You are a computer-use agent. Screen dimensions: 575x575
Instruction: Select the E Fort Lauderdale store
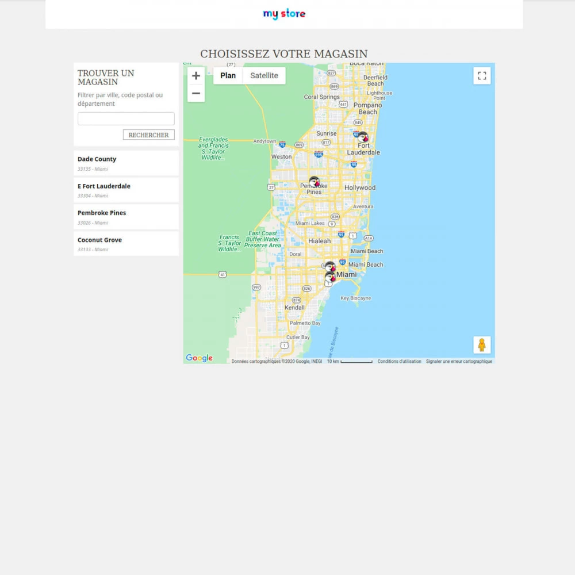click(126, 190)
